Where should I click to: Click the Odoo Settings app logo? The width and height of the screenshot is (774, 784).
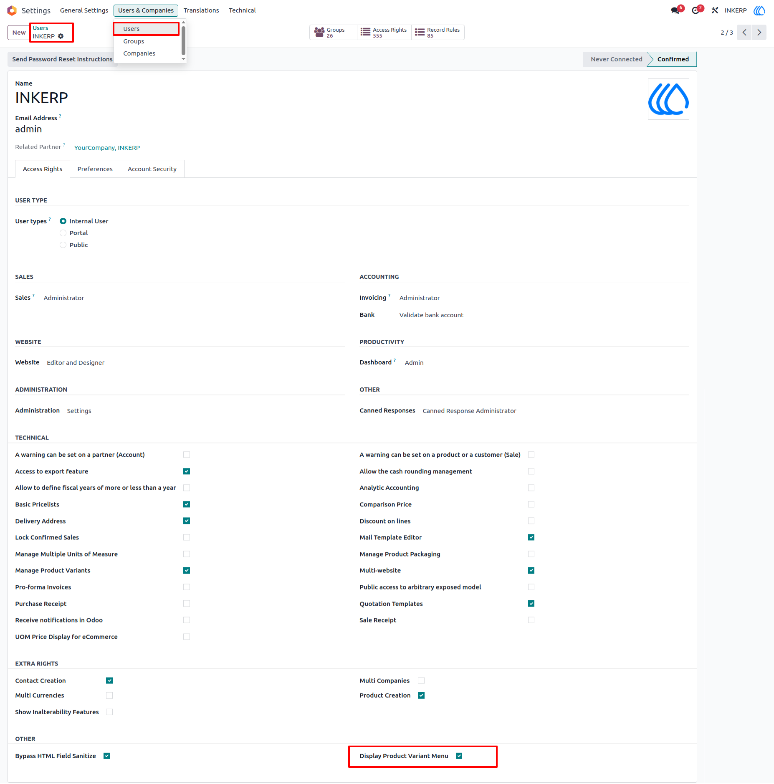click(12, 10)
